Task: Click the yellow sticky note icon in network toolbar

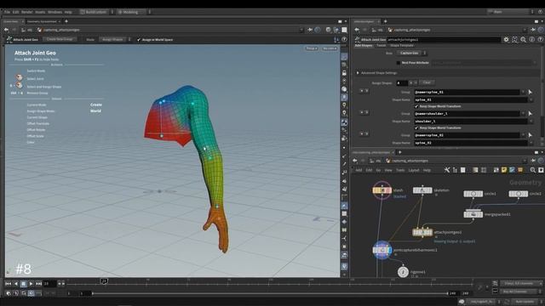Action: tap(503, 170)
